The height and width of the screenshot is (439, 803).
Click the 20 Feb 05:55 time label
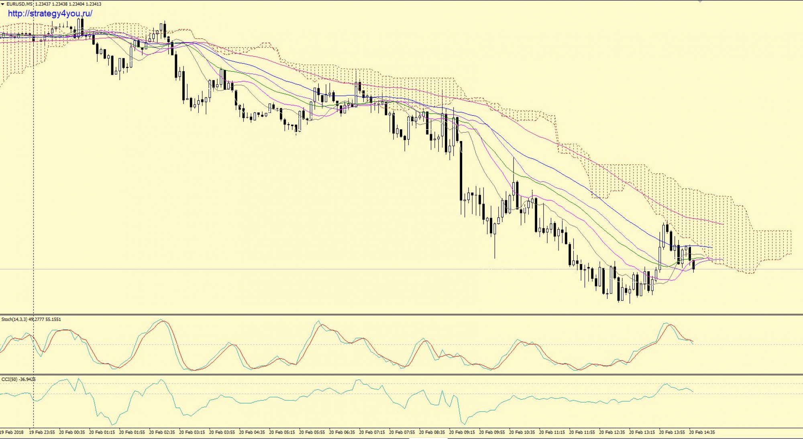click(x=312, y=433)
